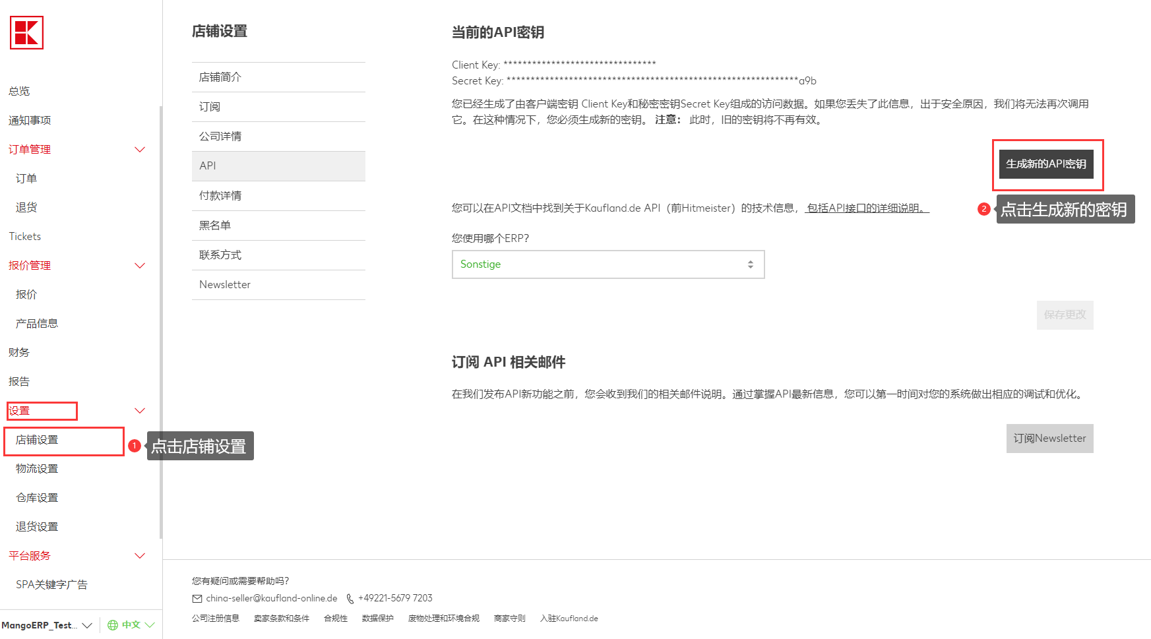Select 退货设置 in the sidebar
Image resolution: width=1151 pixels, height=639 pixels.
(37, 527)
